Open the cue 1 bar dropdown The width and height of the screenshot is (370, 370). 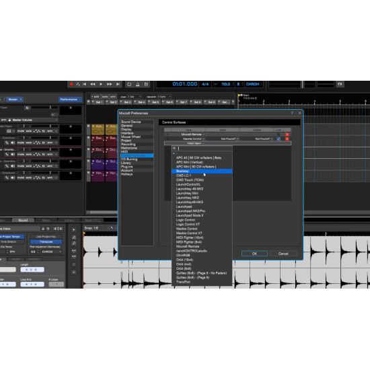tap(135, 96)
